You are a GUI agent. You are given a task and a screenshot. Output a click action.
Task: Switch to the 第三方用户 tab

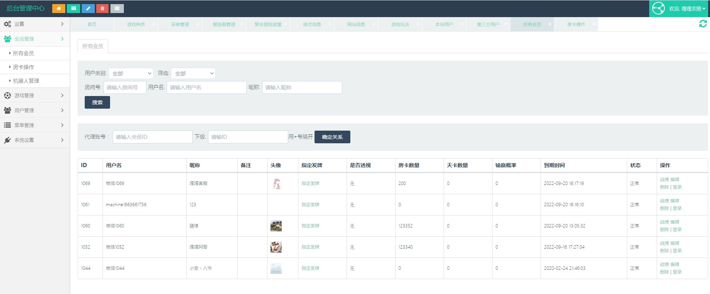(x=488, y=25)
